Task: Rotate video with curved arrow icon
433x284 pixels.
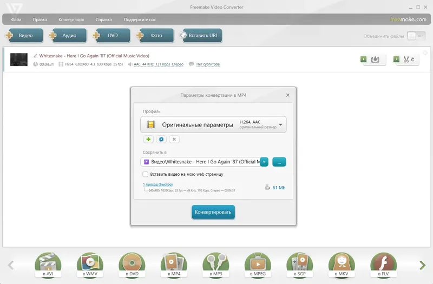Action: pyautogui.click(x=413, y=60)
